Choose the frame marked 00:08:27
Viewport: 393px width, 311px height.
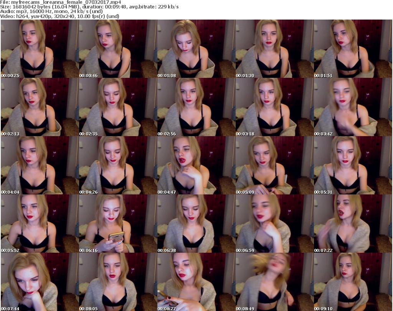pyautogui.click(x=196, y=282)
